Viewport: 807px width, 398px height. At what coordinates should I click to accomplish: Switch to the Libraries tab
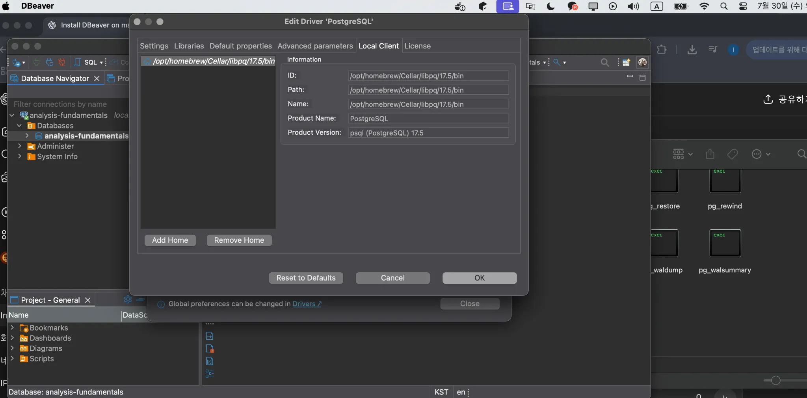(x=189, y=46)
